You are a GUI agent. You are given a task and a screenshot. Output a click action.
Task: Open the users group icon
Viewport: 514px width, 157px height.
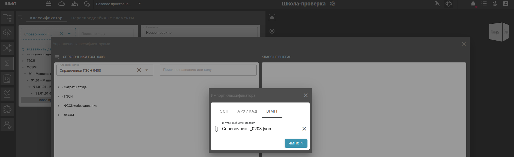click(74, 4)
